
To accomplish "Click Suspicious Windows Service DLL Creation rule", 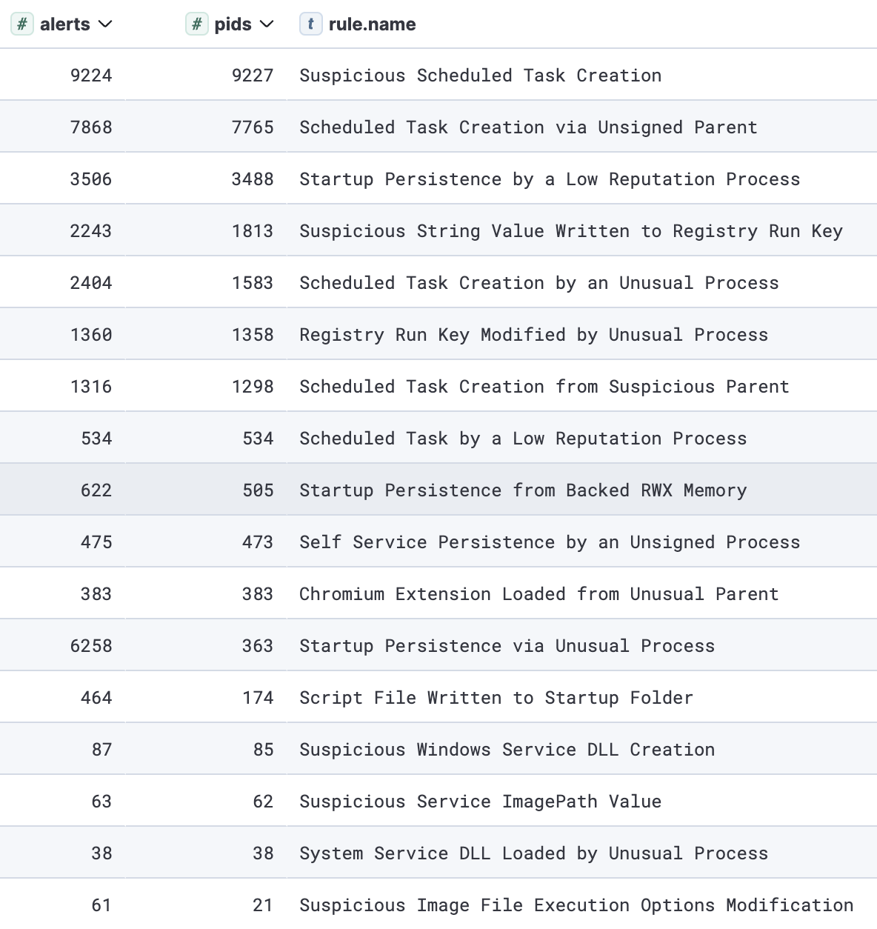I will pyautogui.click(x=507, y=750).
